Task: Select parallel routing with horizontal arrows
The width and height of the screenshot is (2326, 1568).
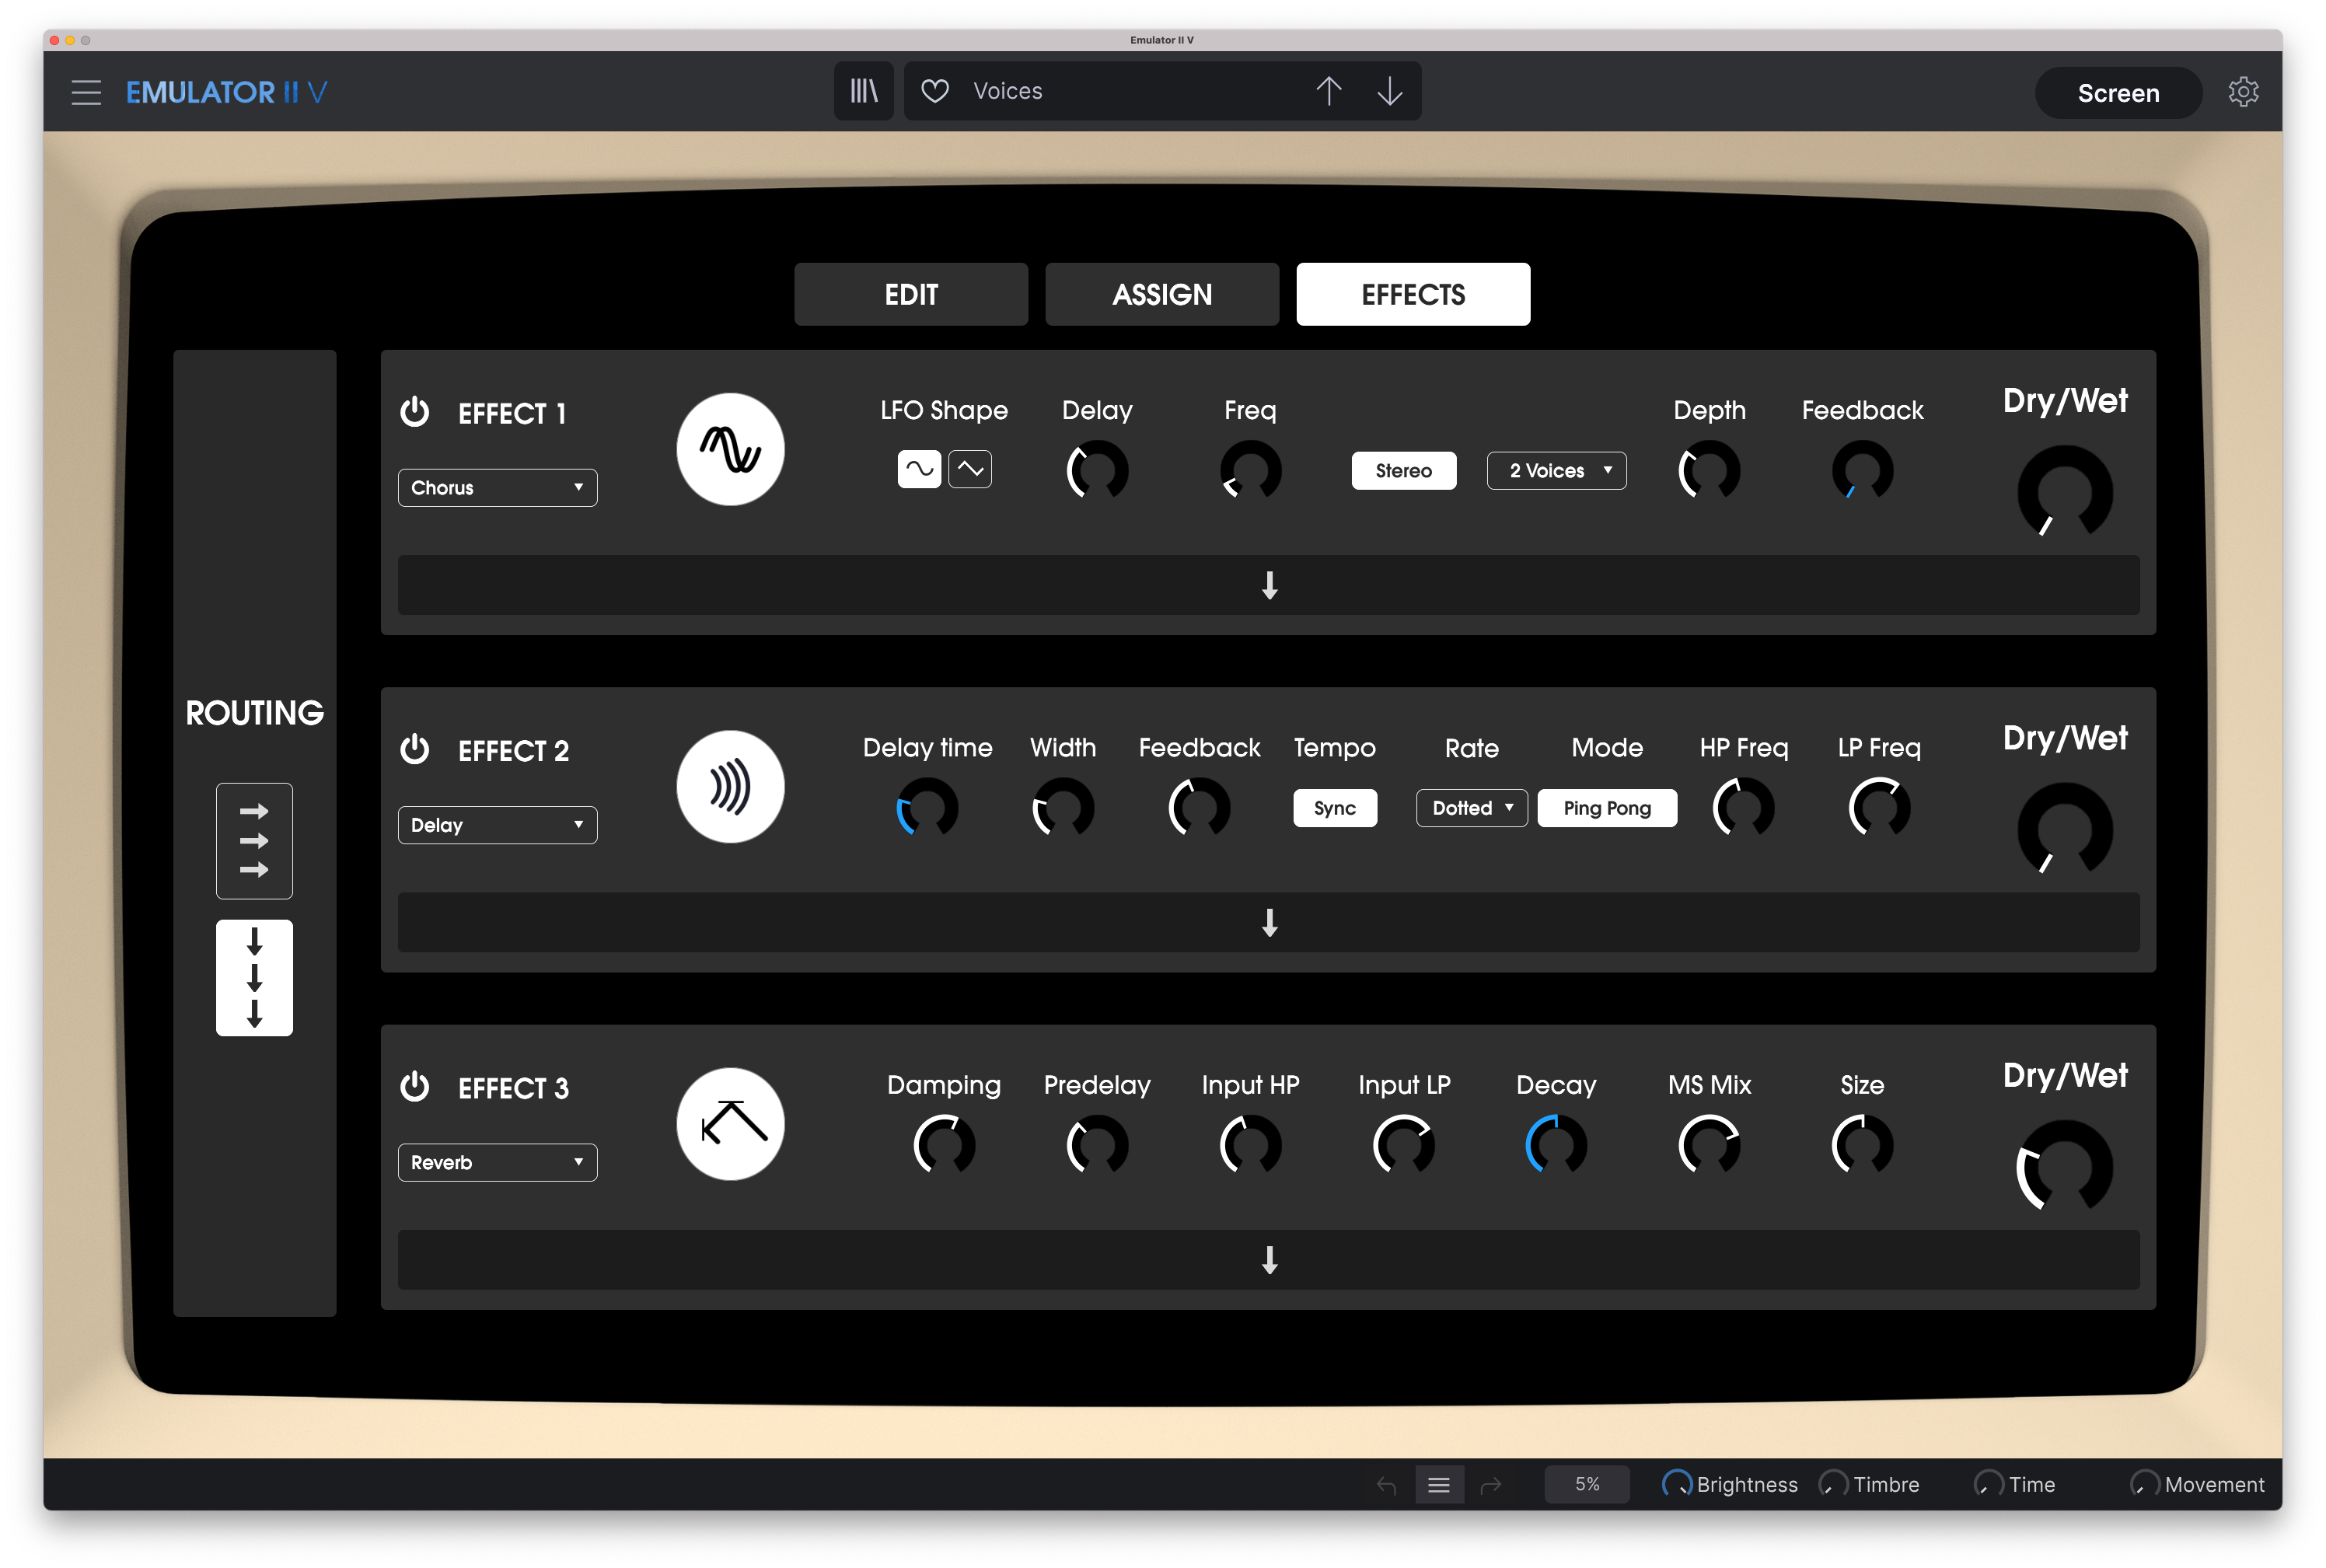Action: [x=254, y=840]
